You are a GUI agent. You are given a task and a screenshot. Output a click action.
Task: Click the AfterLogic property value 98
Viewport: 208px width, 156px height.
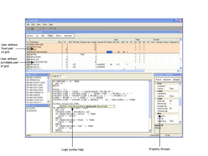point(174,101)
